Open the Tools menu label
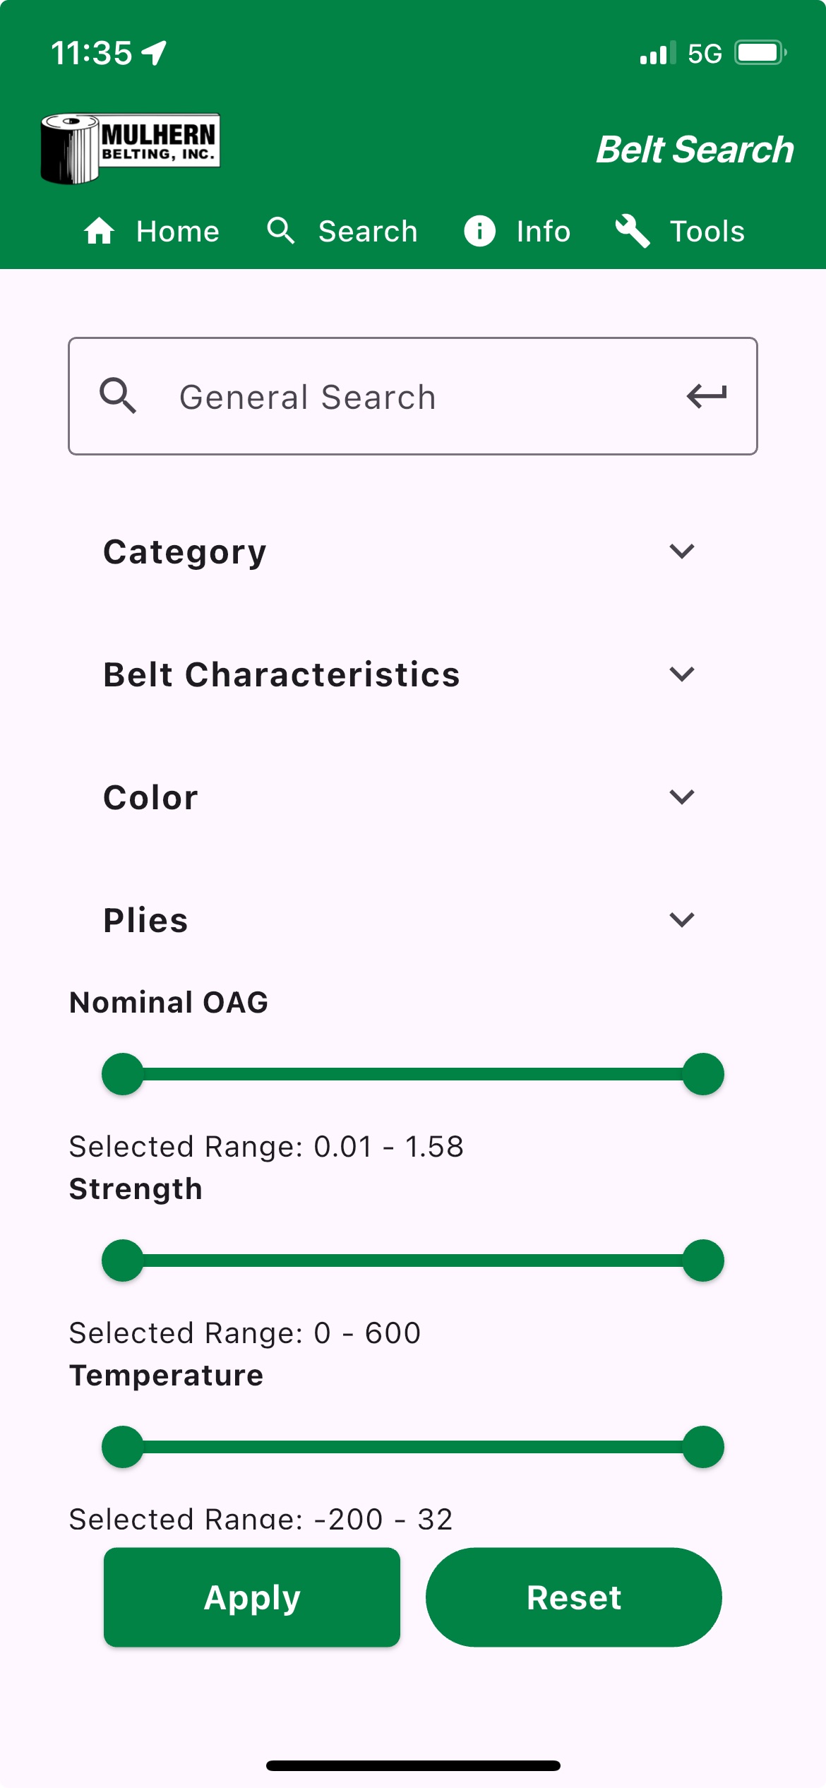The width and height of the screenshot is (826, 1788). point(707,231)
